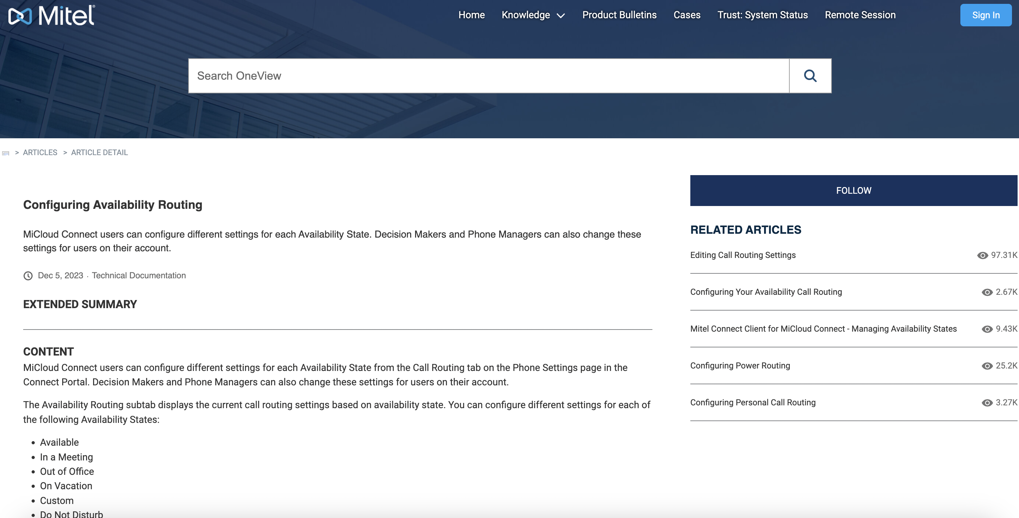
Task: Click the EXTENDED SUMMARY heading
Action: point(80,304)
